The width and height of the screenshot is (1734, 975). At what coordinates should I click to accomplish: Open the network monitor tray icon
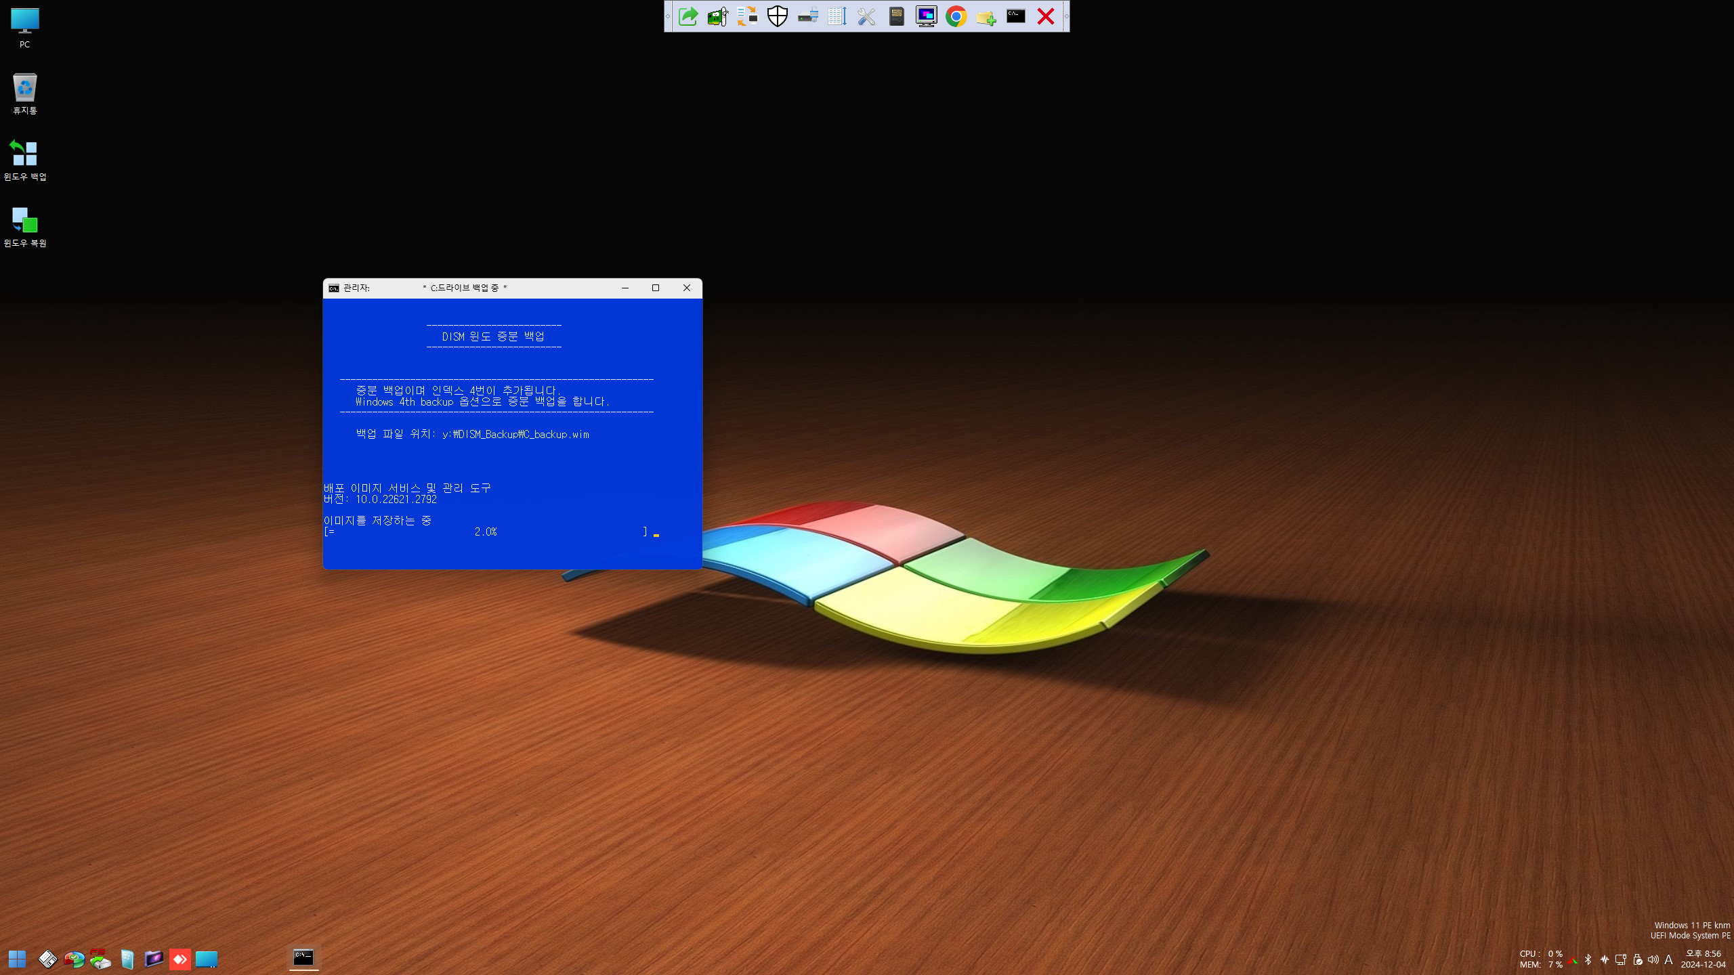(1621, 959)
